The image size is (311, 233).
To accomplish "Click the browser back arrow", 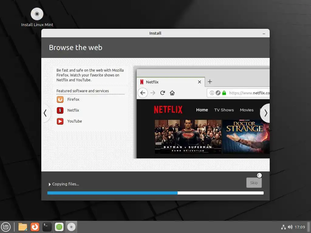I will (143, 93).
